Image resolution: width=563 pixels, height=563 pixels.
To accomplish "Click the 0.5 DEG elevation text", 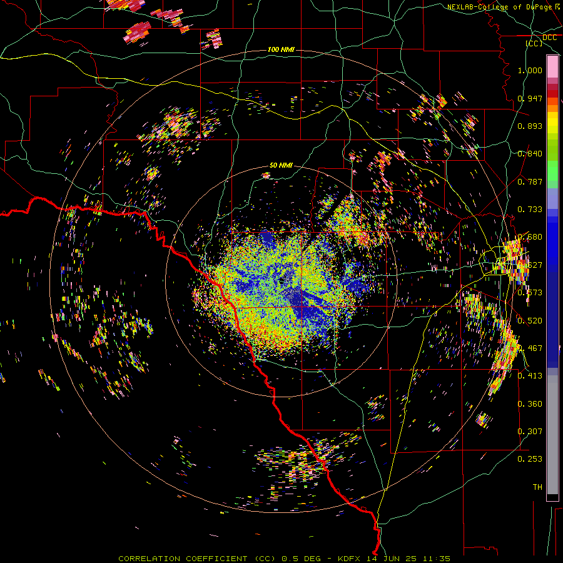I will [300, 559].
